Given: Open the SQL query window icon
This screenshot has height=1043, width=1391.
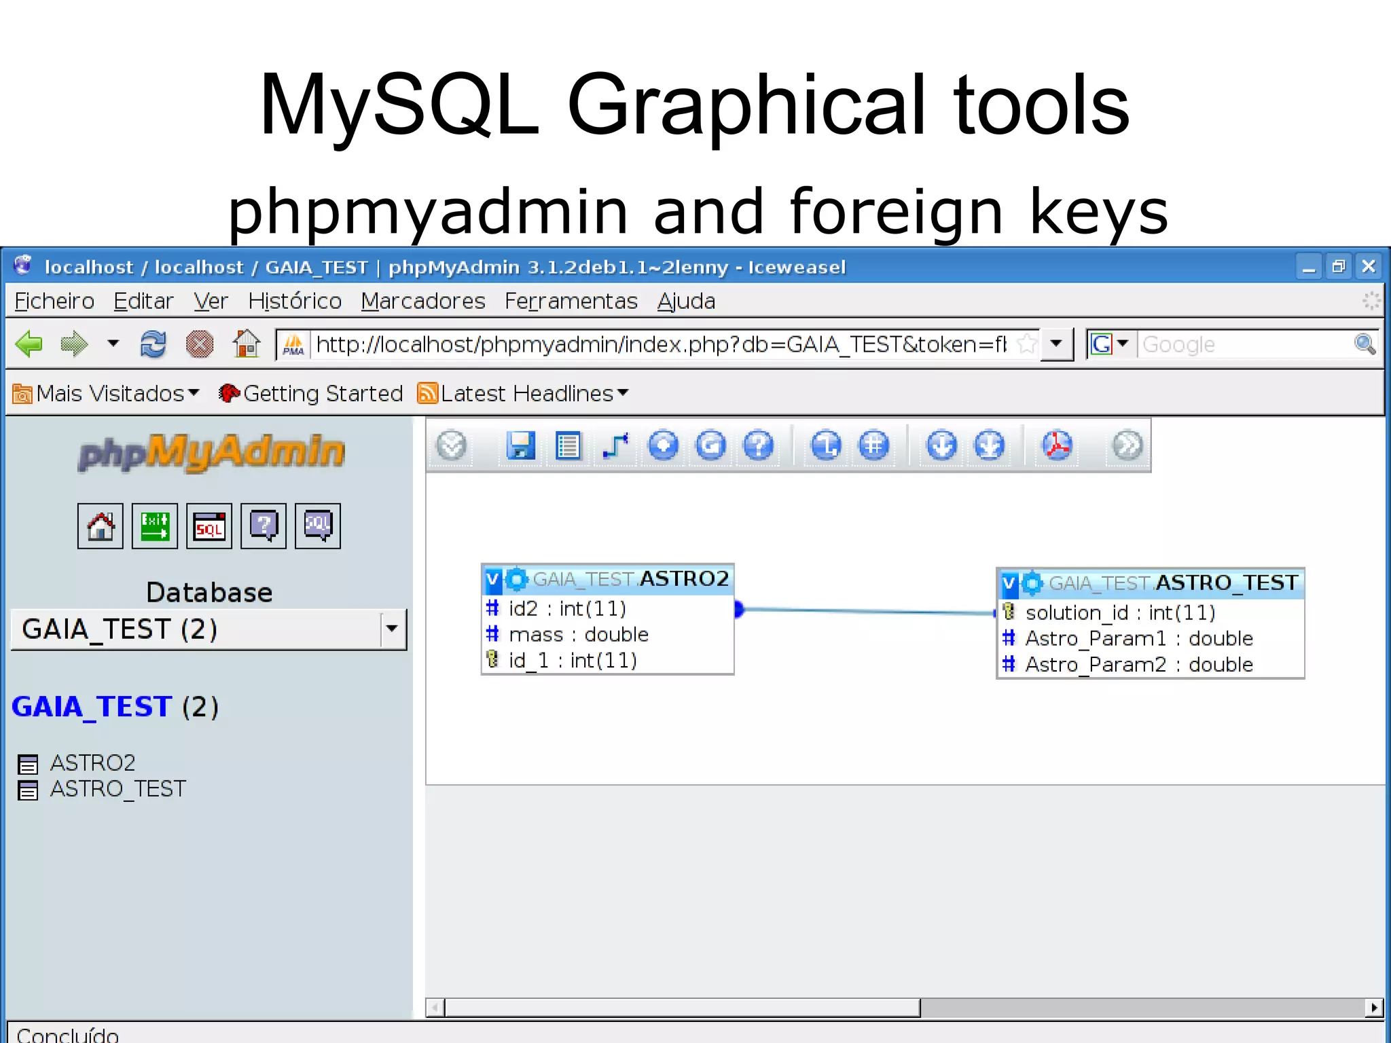Looking at the screenshot, I should [209, 526].
